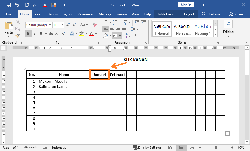
Task: Center align the paragraph
Action: point(112,29)
